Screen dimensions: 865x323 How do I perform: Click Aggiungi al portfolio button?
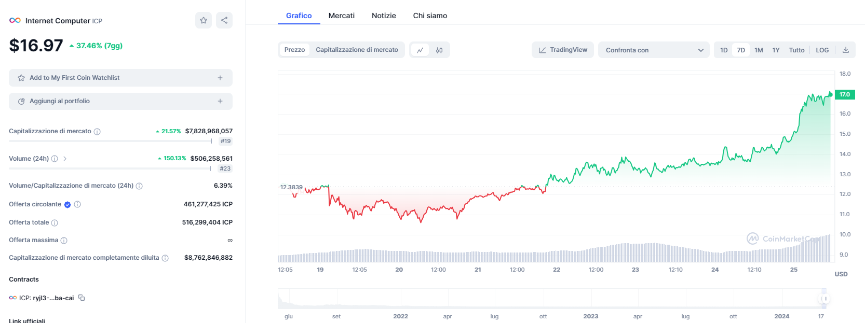coord(120,101)
